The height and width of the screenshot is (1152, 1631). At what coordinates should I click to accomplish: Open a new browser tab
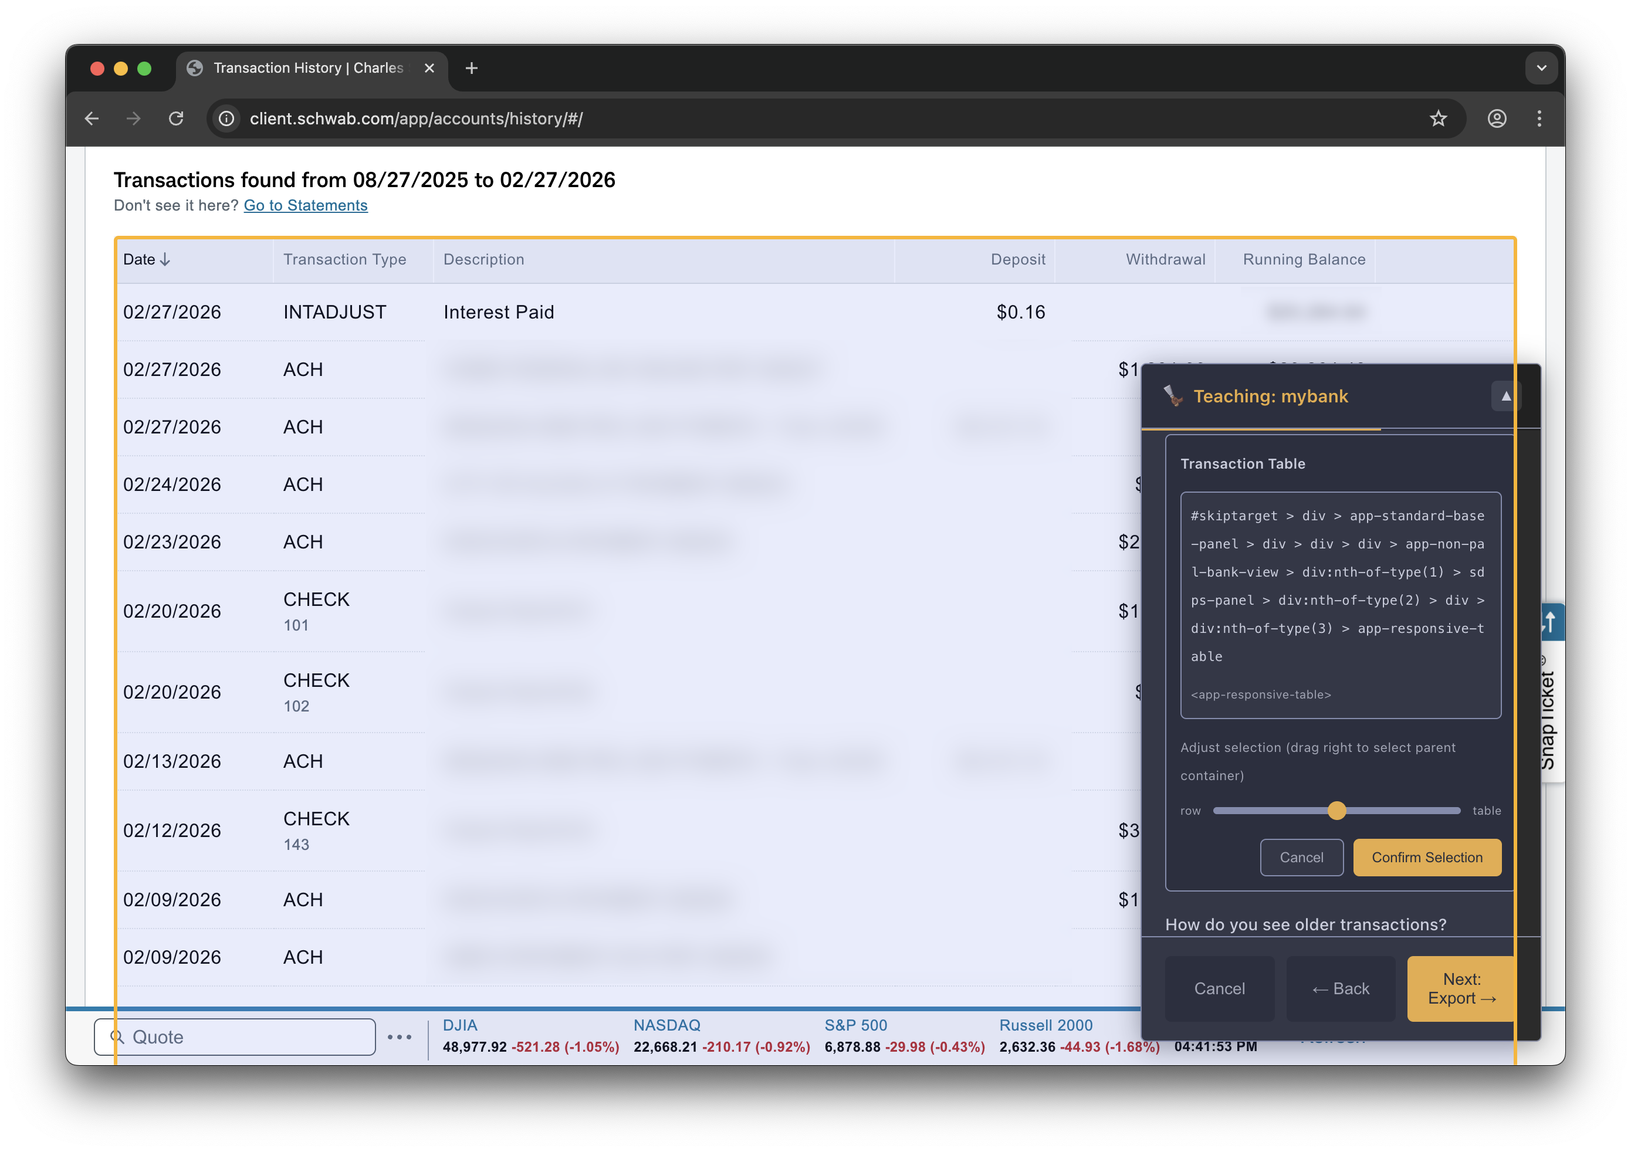[x=471, y=68]
